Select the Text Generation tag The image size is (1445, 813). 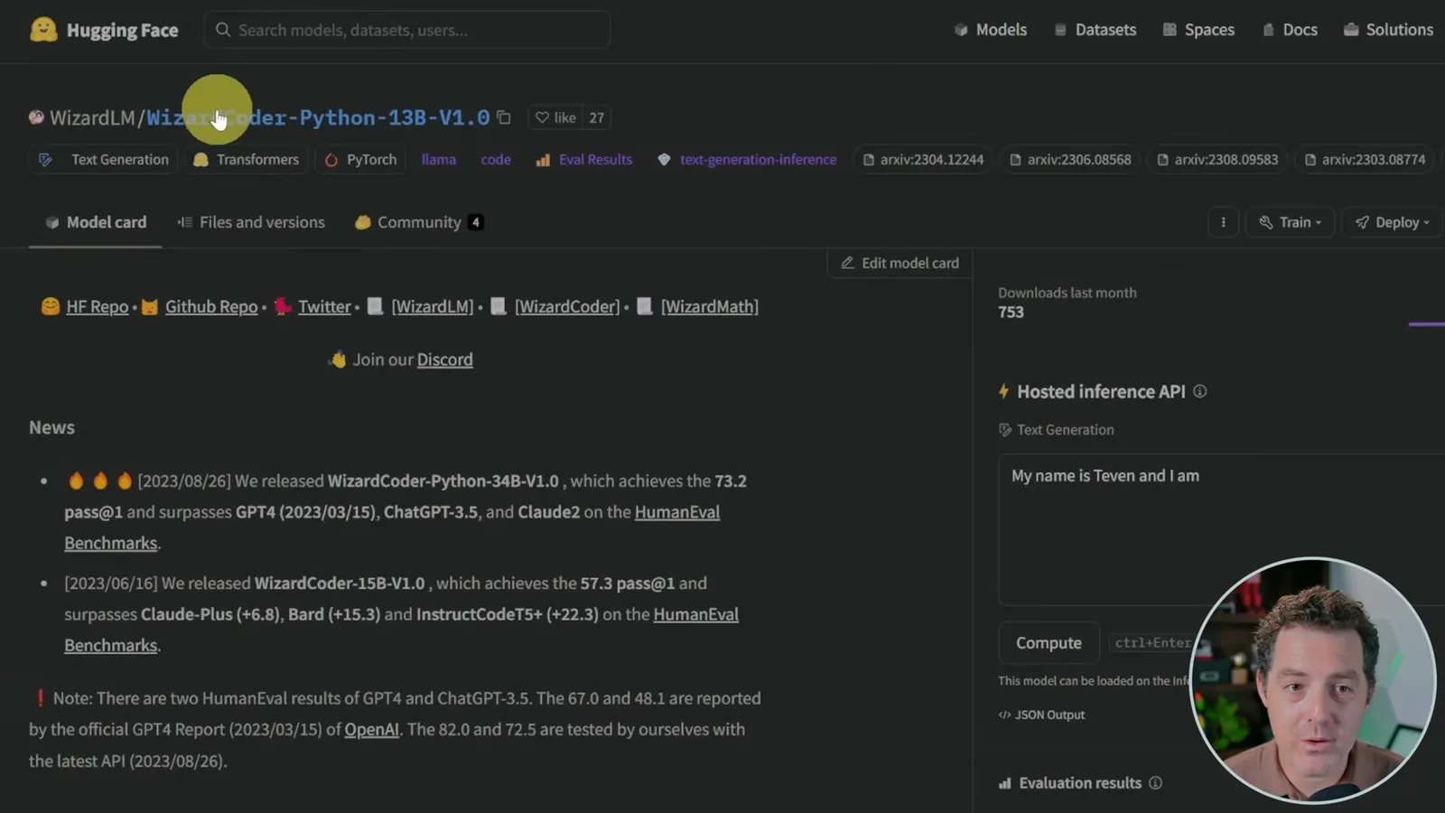pyautogui.click(x=105, y=160)
